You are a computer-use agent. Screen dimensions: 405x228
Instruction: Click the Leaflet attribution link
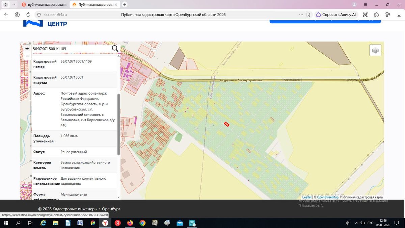(x=307, y=197)
